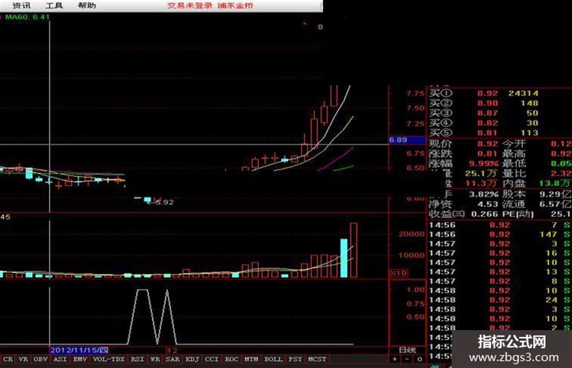The image size is (572, 368).
Task: Click the tall cyan volume bar
Action: (x=344, y=258)
